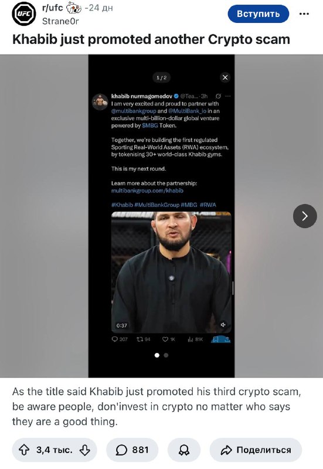Share the post via Поделиться
This screenshot has width=323, height=469.
[x=256, y=450]
